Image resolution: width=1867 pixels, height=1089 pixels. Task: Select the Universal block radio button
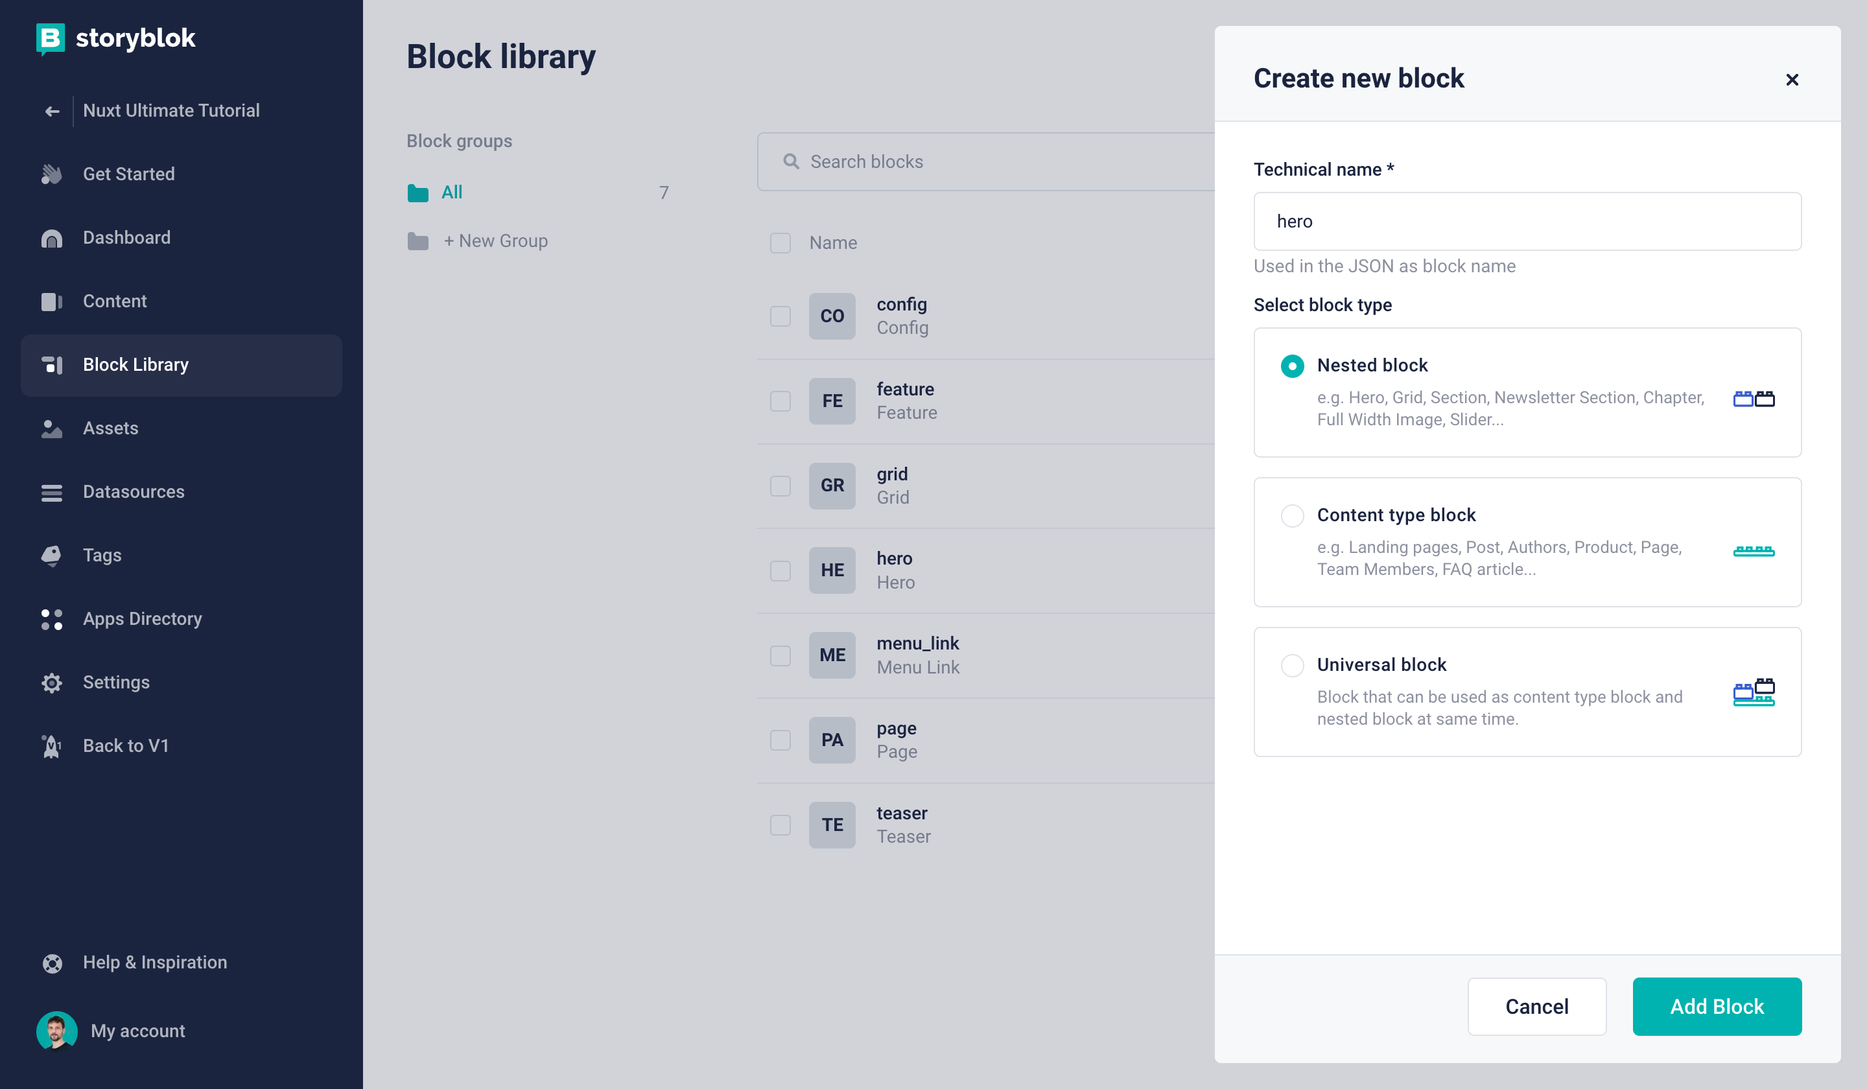click(1292, 665)
